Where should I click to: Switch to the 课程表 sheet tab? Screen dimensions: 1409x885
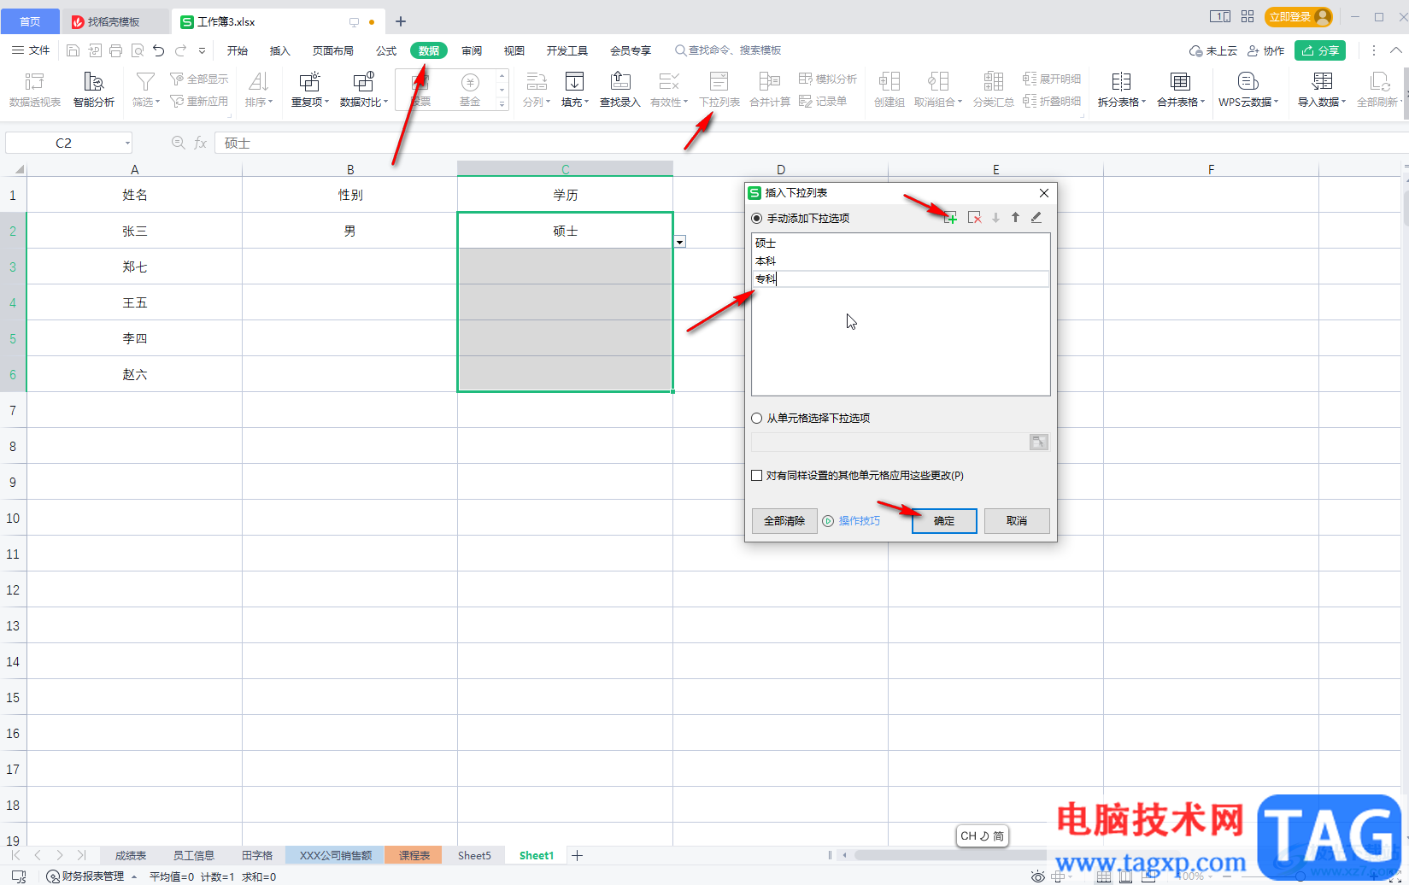pos(414,855)
